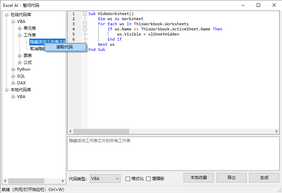Select the 隐藏活动工作表之外 tree item
Viewport: 282px width, 193px height.
[47, 42]
